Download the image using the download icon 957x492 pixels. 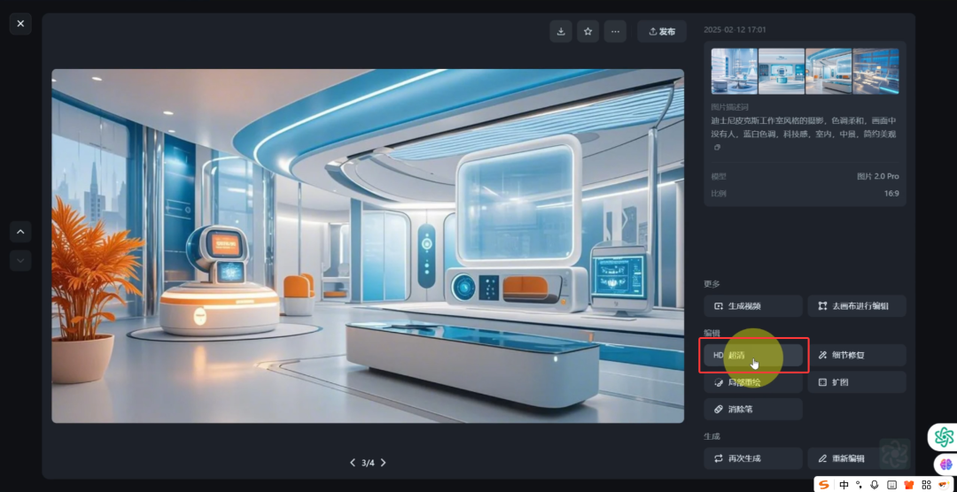(x=561, y=32)
